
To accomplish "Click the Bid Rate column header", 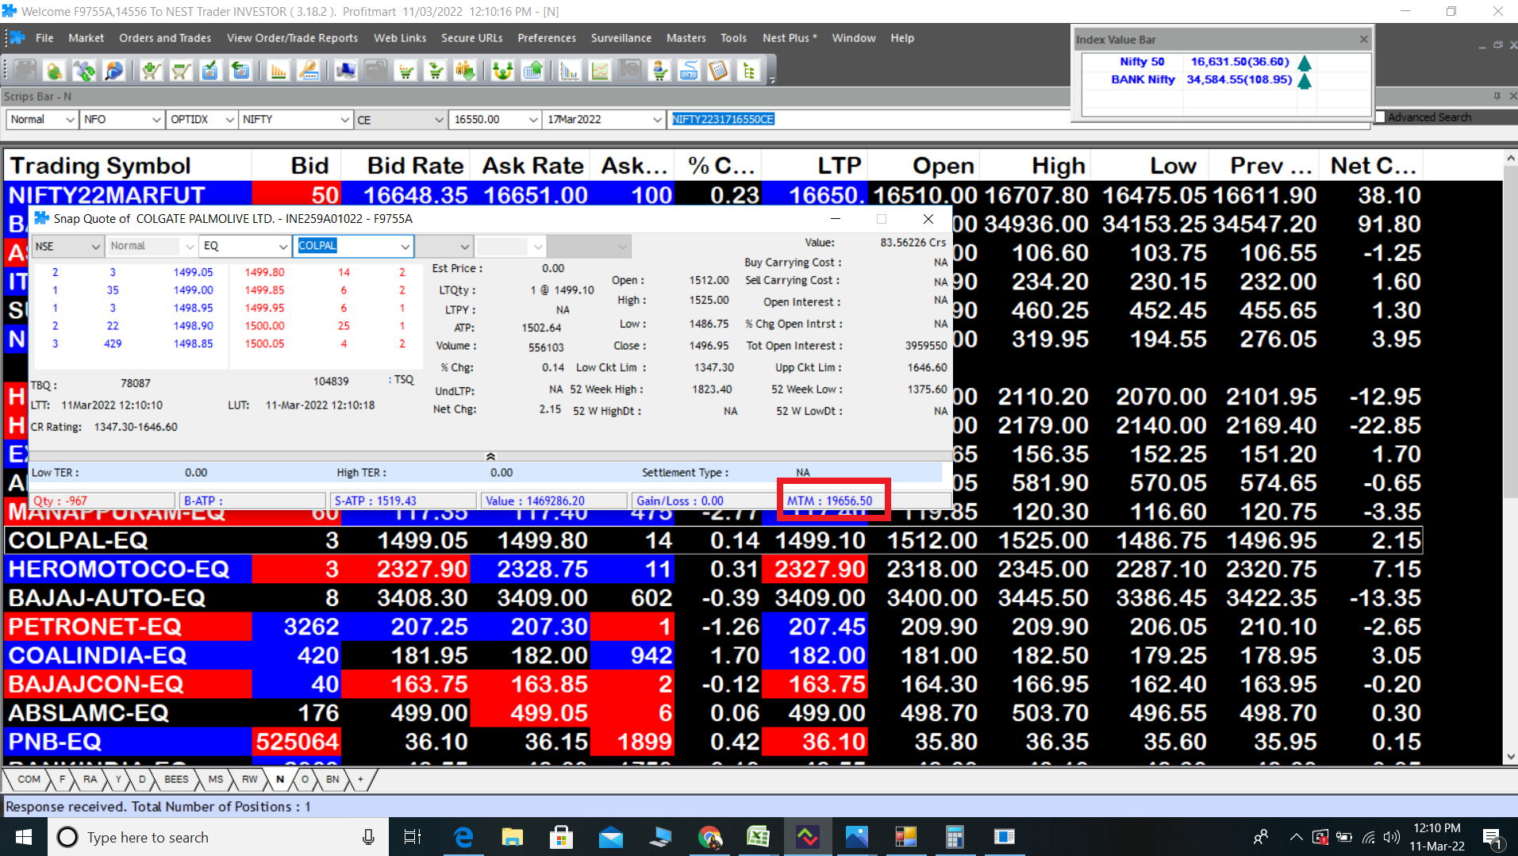I will (x=405, y=165).
